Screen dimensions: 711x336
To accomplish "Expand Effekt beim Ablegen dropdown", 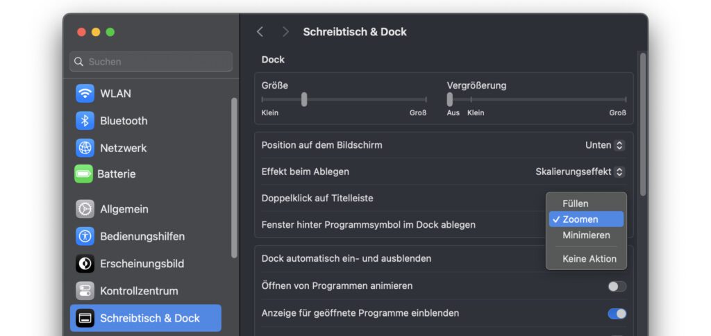I will coord(580,171).
